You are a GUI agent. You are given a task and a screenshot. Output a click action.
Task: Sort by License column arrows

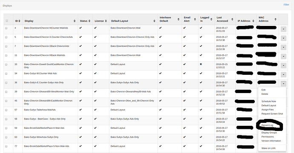[x=106, y=21]
